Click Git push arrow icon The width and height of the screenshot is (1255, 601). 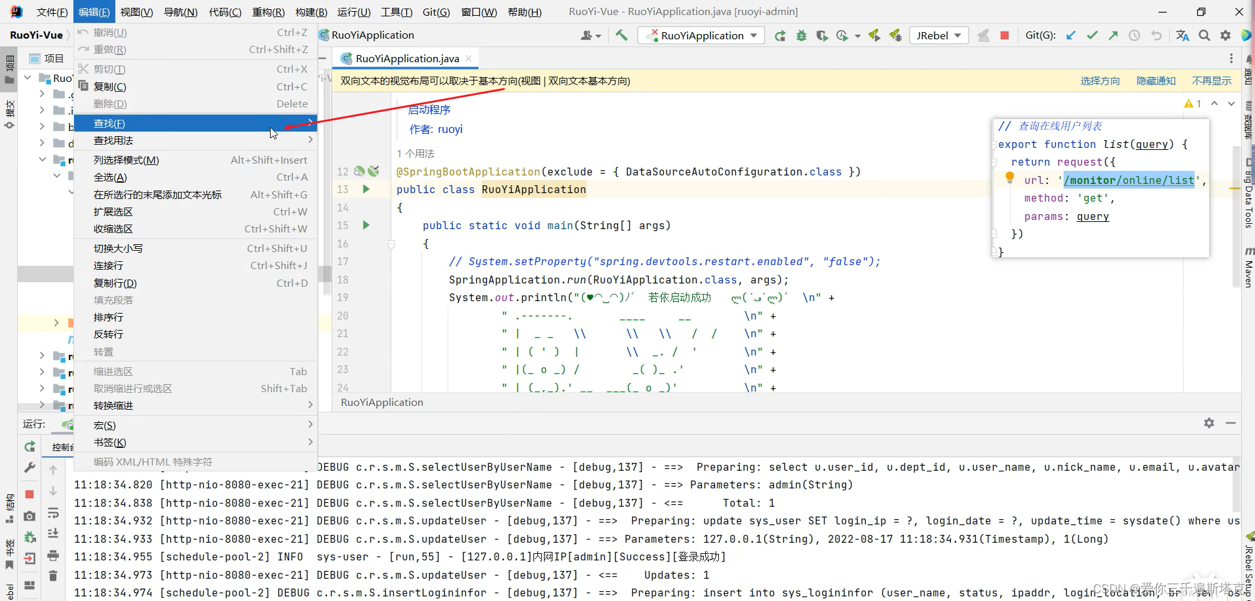tap(1113, 35)
